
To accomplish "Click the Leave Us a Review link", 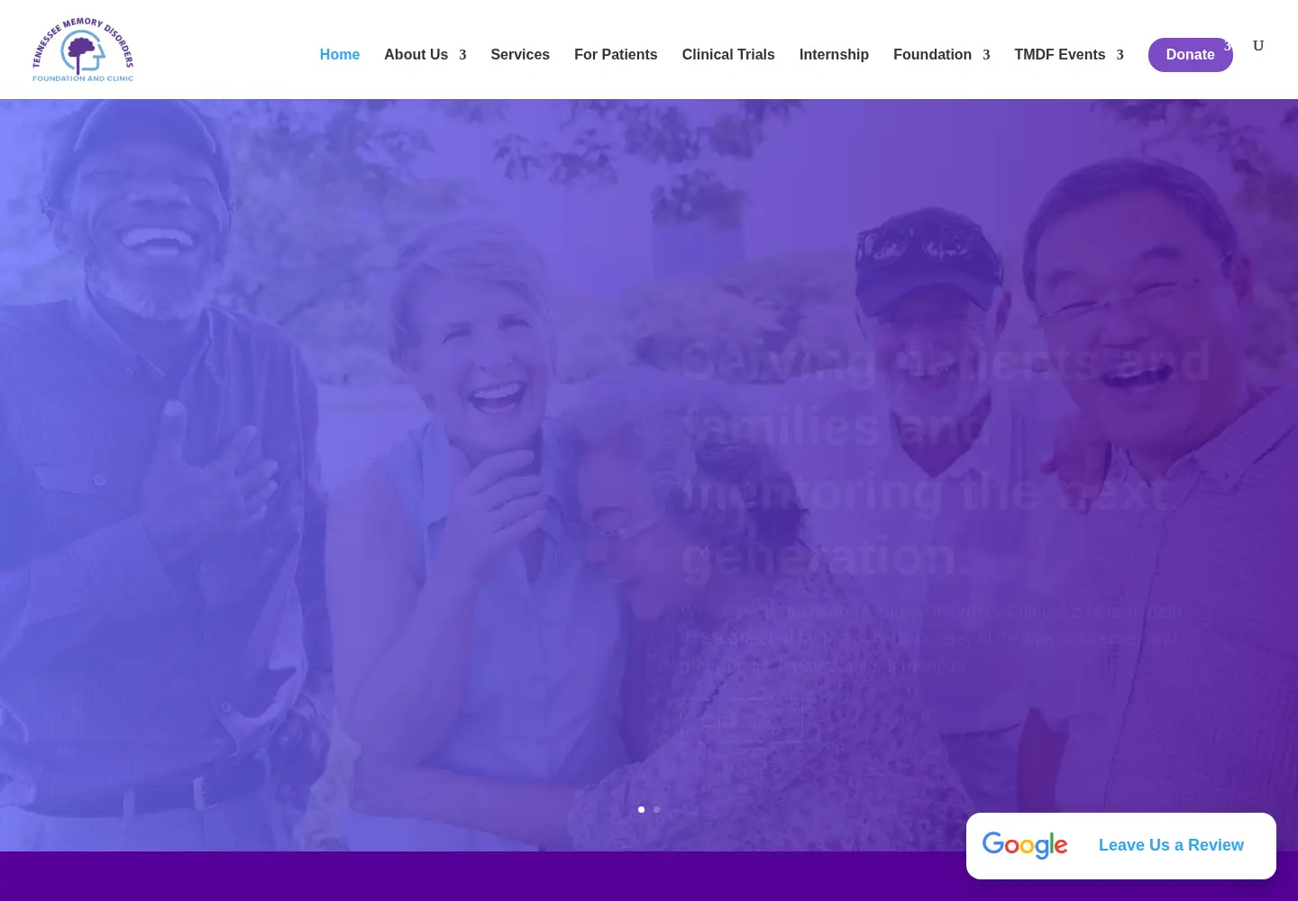I will pyautogui.click(x=1171, y=845).
